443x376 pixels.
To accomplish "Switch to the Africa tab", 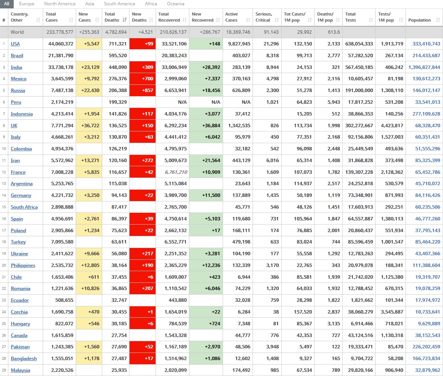I will [151, 4].
